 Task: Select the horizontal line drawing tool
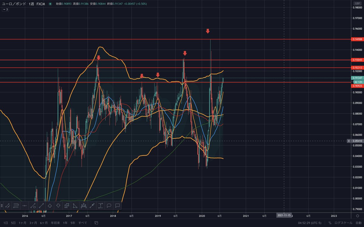click(25, 206)
